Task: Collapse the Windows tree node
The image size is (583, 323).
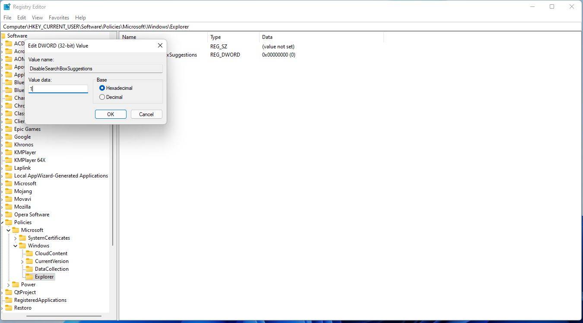Action: (16, 245)
